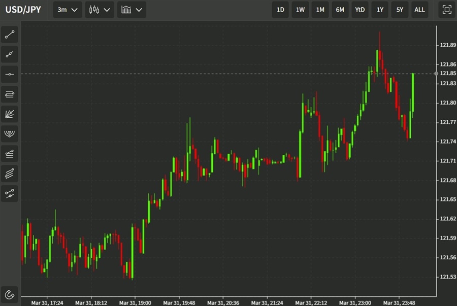Set chart range to YtD
457x306 pixels.
[360, 10]
